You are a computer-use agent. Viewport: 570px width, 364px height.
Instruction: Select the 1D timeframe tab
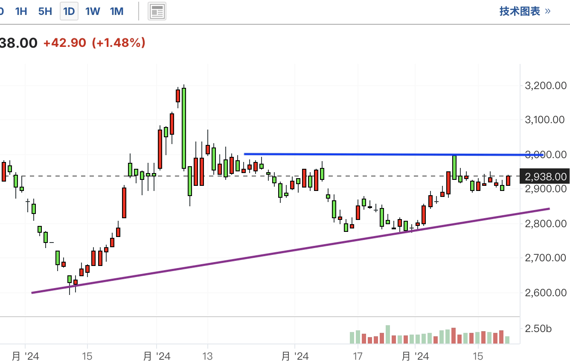point(69,12)
